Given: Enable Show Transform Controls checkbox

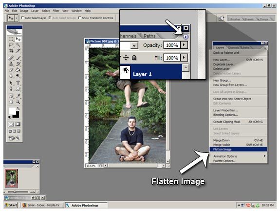Looking at the screenshot, I should coord(80,18).
